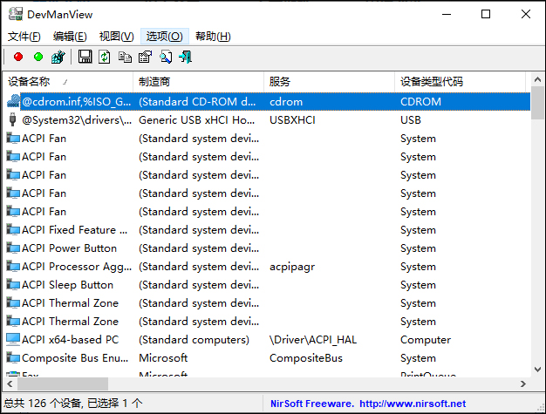The height and width of the screenshot is (414, 546).
Task: Click the Find magnifier toolbar icon
Action: [x=165, y=58]
